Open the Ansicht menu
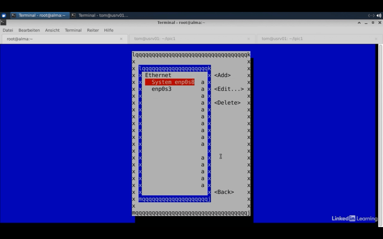Viewport: 383px width, 239px height. [x=52, y=30]
